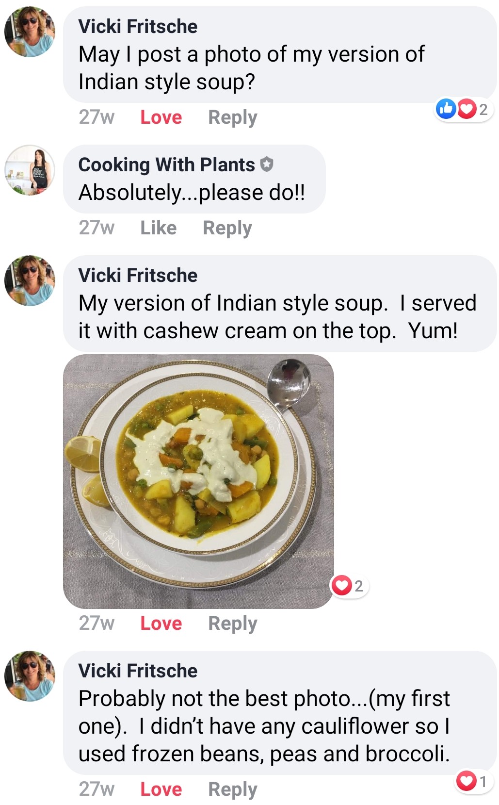499x805 pixels.
Task: Reply to the 'May I post a photo' comment
Action: 232,117
